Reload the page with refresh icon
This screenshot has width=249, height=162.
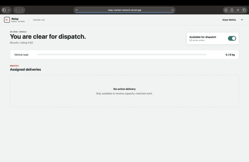point(172,10)
